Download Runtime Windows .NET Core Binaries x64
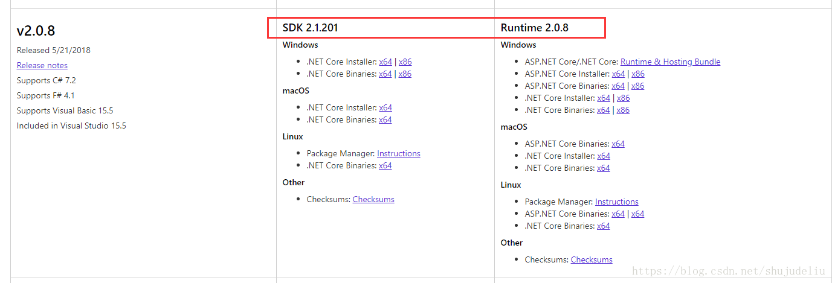832x283 pixels. tap(604, 110)
